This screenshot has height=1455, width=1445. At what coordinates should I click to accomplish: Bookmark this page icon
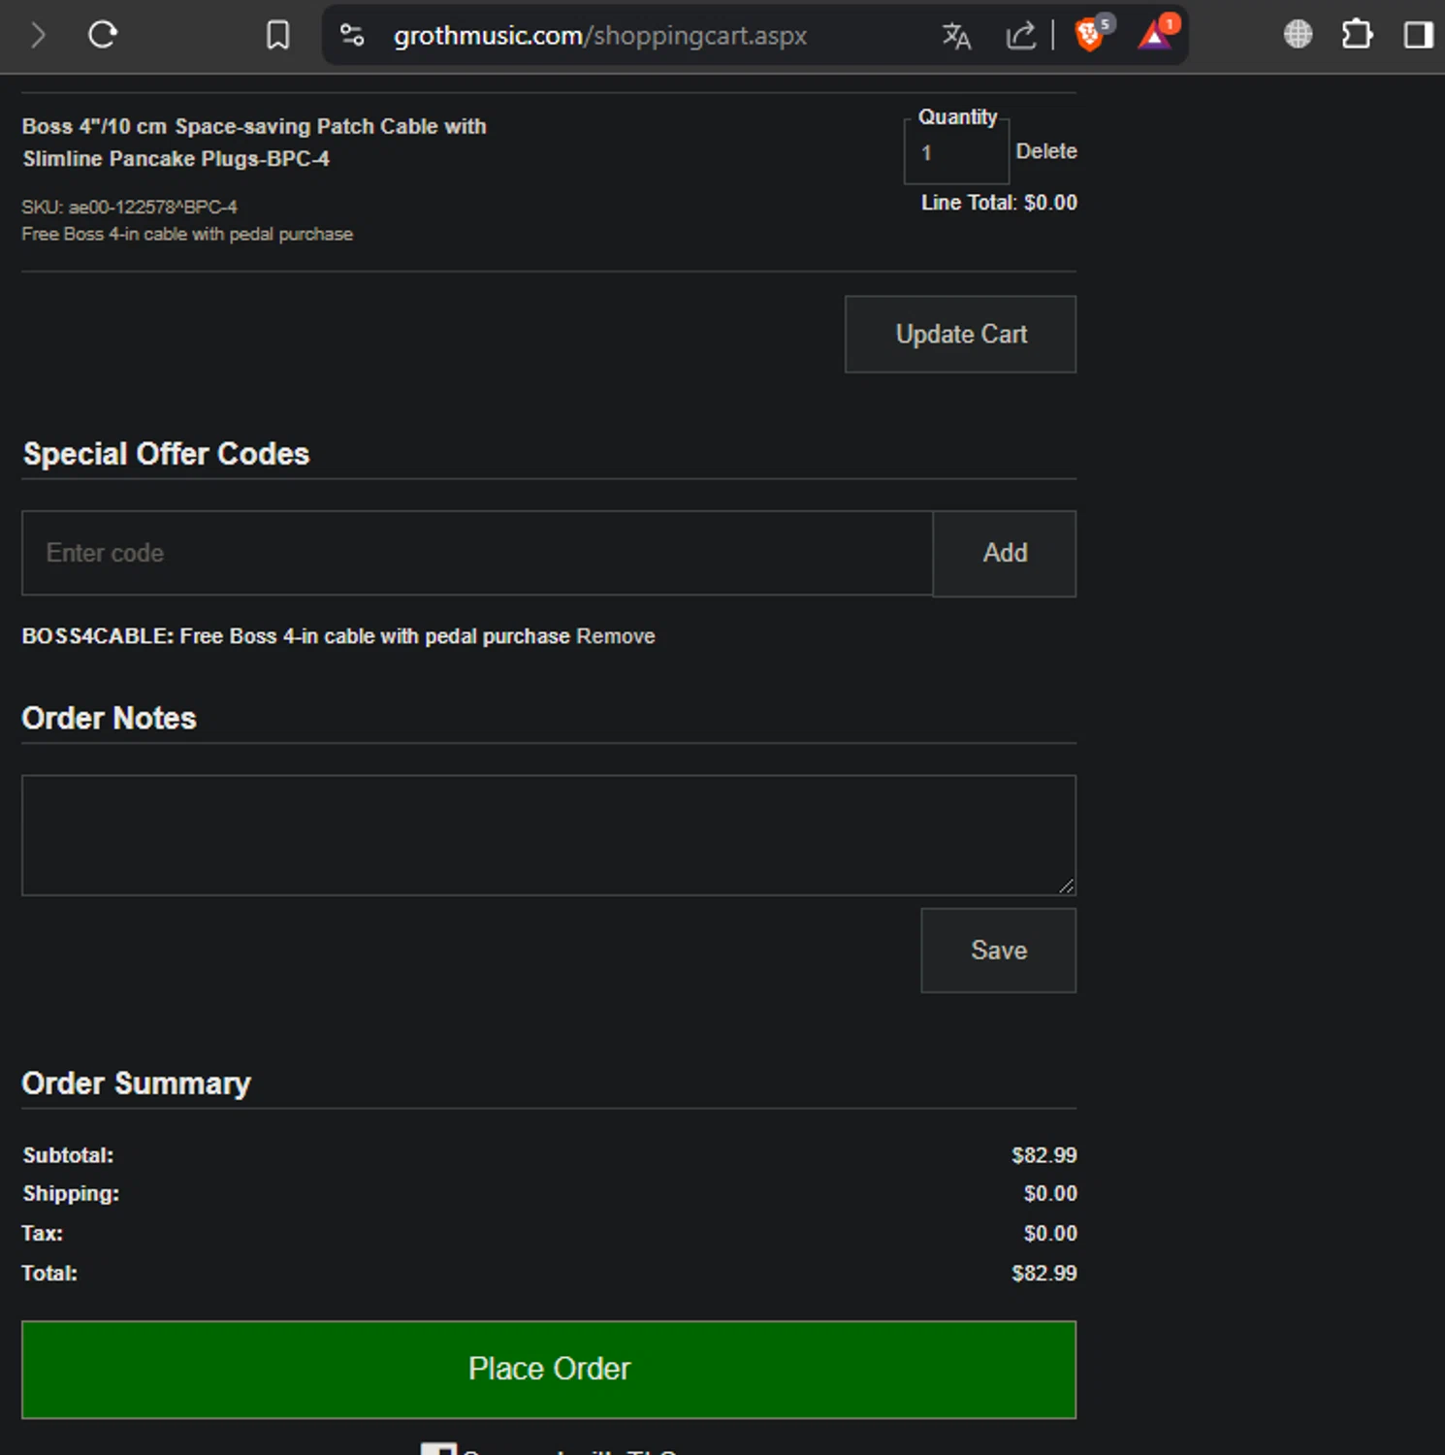(x=277, y=36)
